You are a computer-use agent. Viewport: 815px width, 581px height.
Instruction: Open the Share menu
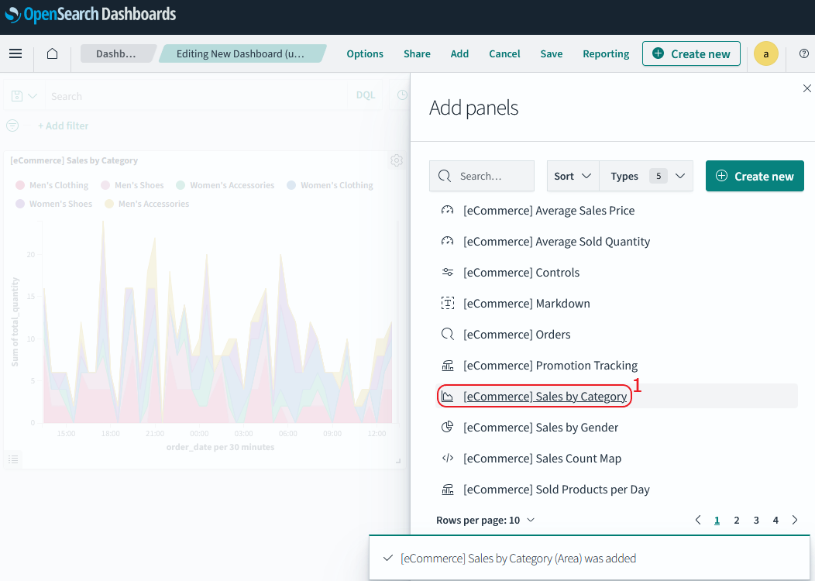[x=417, y=53]
